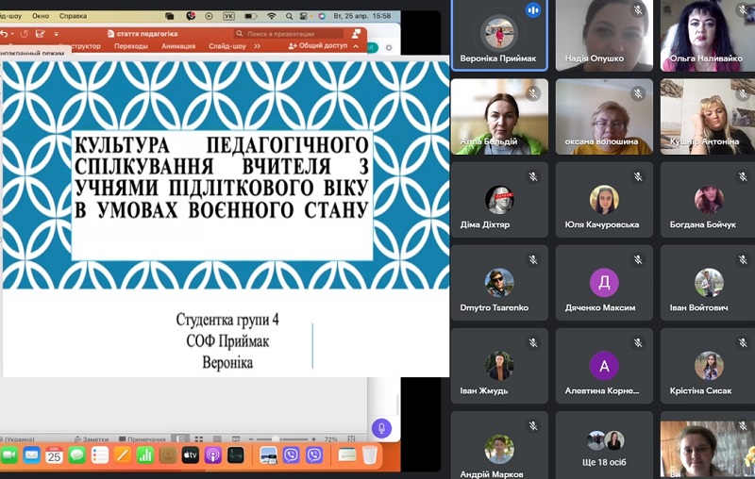This screenshot has width=755, height=479.
Task: Open Mail from the Dock
Action: point(31,454)
